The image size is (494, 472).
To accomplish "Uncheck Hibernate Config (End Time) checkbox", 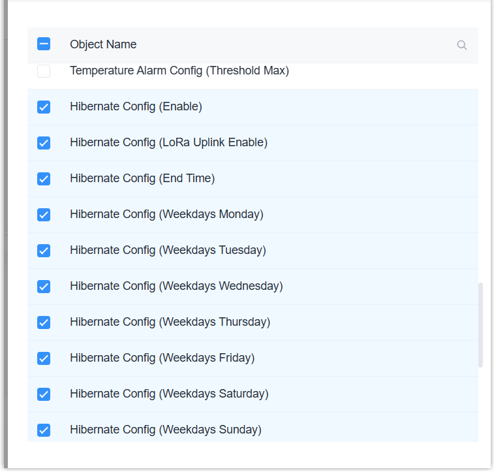I will (44, 179).
